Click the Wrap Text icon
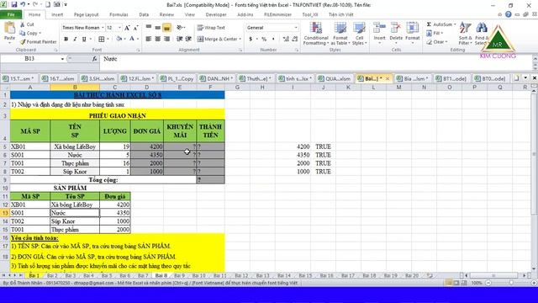 coord(200,28)
